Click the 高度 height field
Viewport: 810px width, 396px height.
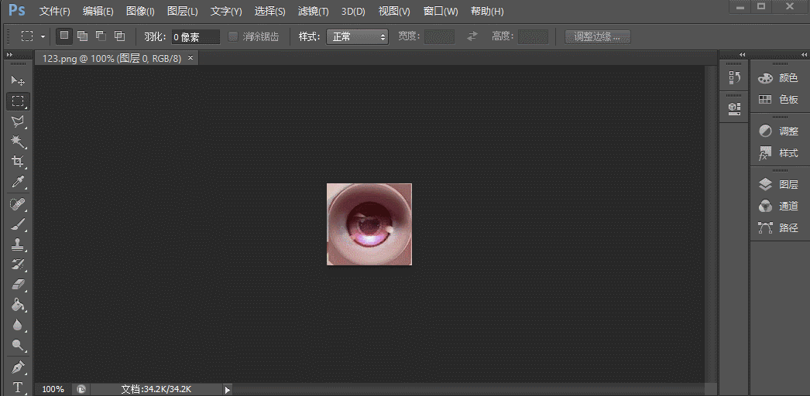(x=533, y=36)
